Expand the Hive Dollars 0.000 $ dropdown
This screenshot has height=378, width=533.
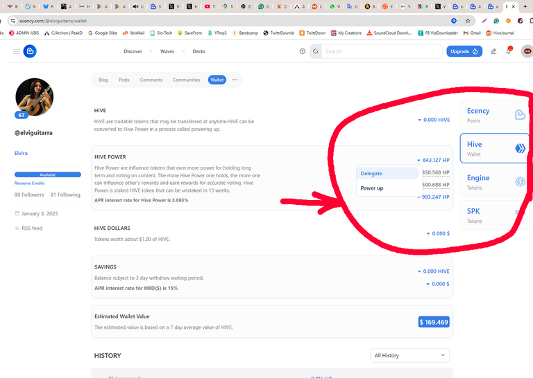point(438,233)
